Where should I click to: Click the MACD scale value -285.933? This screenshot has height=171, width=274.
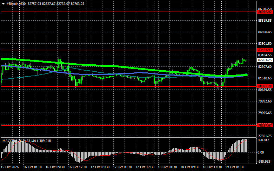coord(264,162)
